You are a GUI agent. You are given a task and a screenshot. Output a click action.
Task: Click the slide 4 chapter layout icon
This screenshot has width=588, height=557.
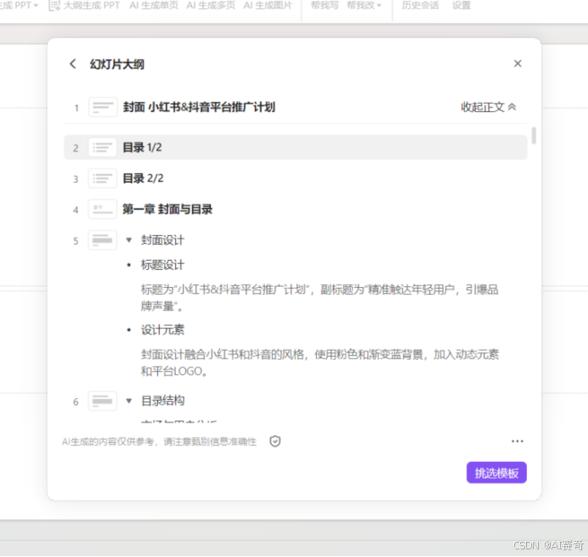103,209
